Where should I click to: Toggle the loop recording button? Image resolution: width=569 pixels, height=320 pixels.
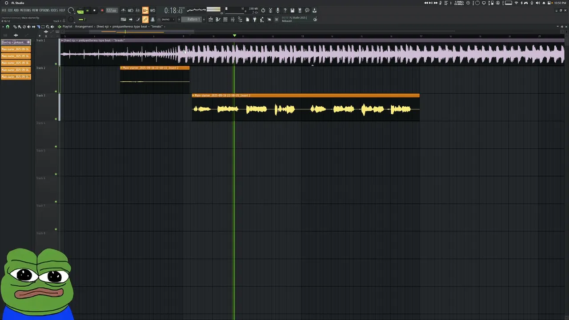click(x=152, y=10)
